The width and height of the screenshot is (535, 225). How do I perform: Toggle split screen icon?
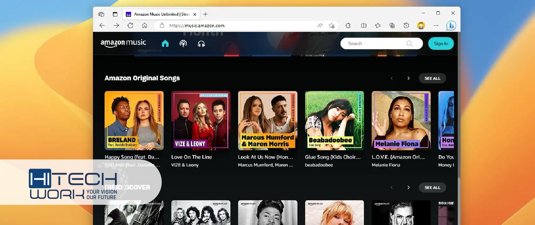(x=364, y=26)
